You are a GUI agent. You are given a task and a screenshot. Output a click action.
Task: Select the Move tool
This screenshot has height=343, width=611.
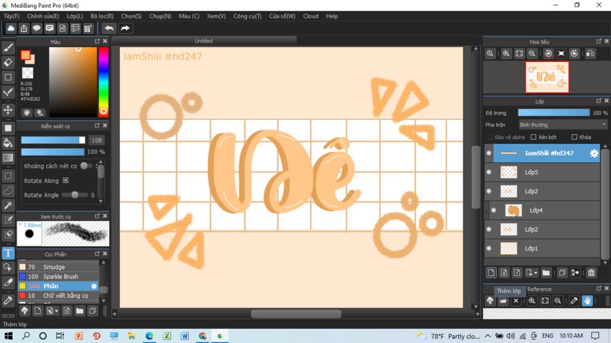(8, 110)
